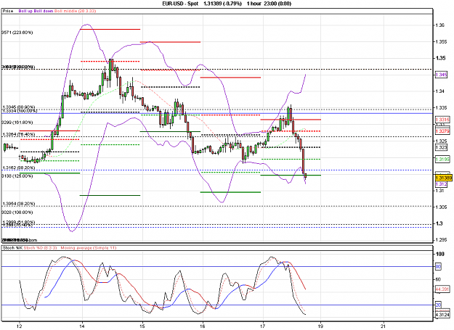Screen dimensions: 454x330
Task: Click date 19 on the time axis
Action: pyautogui.click(x=320, y=326)
